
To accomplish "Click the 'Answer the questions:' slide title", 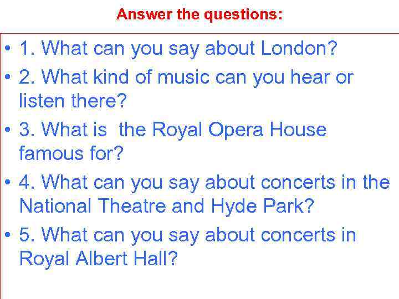I will point(199,15).
